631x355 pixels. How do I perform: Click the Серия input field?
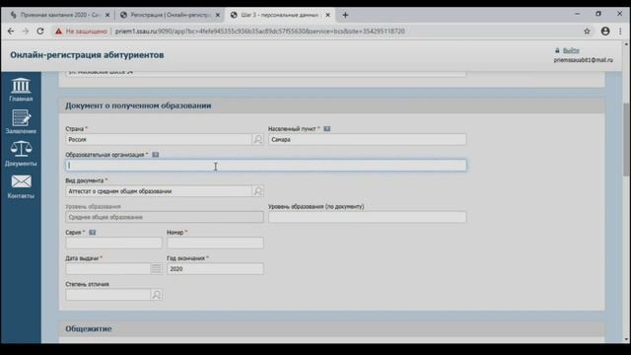(x=114, y=243)
